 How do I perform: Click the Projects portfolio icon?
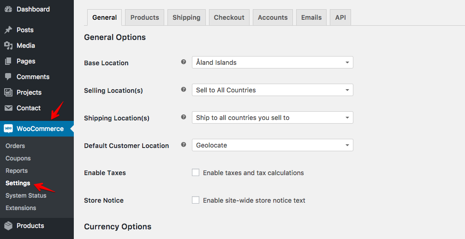pos(8,92)
